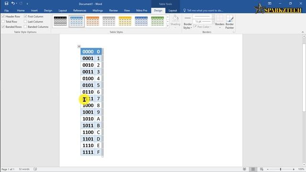Apply the gray table style

109,21
